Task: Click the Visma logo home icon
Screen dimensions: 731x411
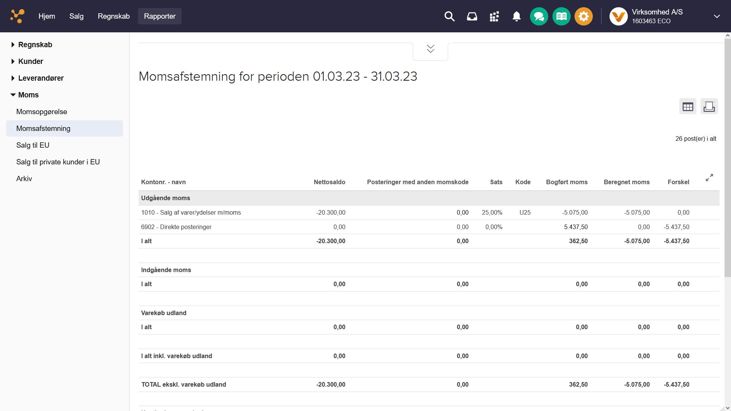Action: coord(18,16)
